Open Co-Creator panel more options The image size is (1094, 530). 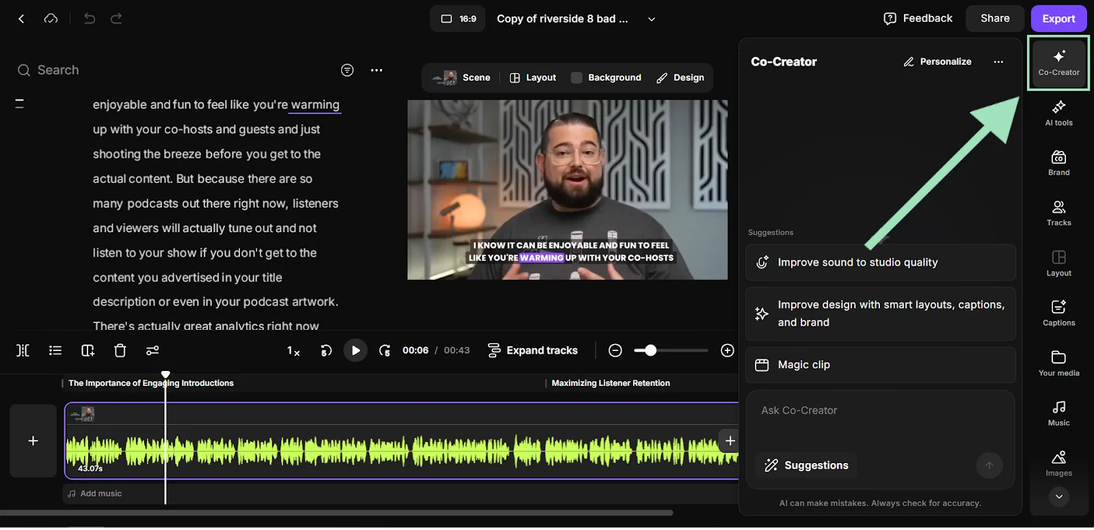click(998, 61)
